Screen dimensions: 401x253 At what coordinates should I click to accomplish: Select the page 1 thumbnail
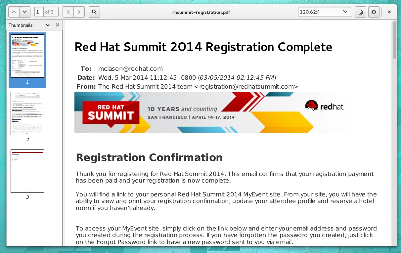tap(27, 56)
